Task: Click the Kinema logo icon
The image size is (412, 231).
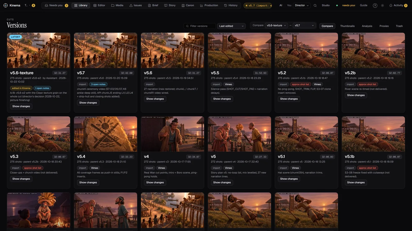Action: 5,5
